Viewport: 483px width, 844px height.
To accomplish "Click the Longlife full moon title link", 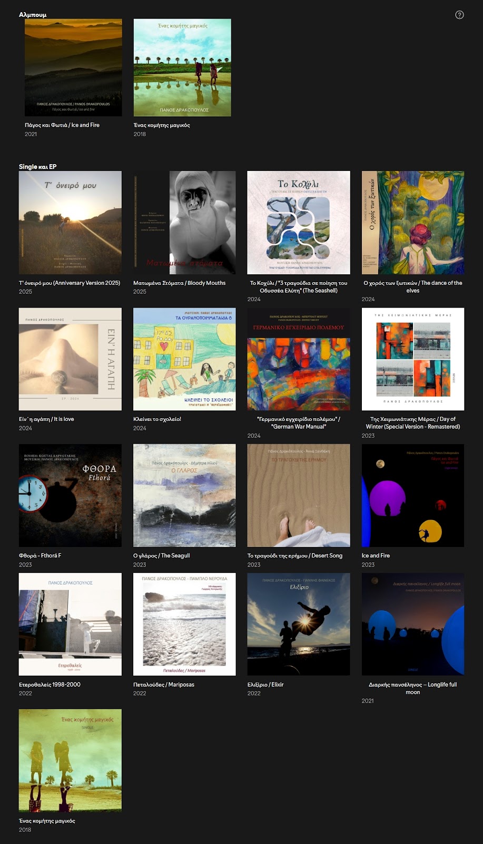I will 413,688.
